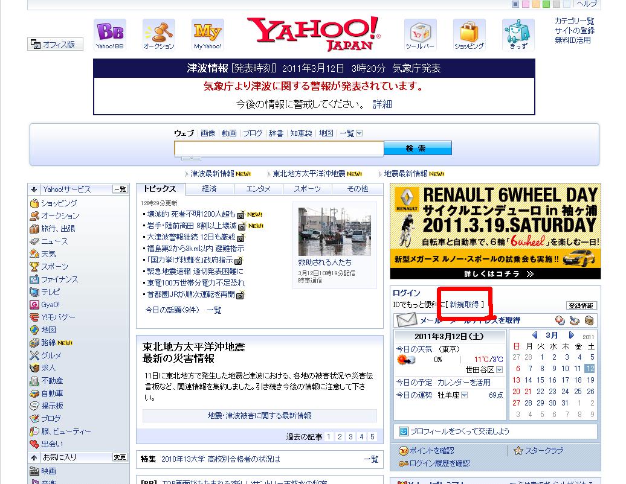This screenshot has height=484, width=626.
Task: Select the pink color theme swatch
Action: coord(526,4)
